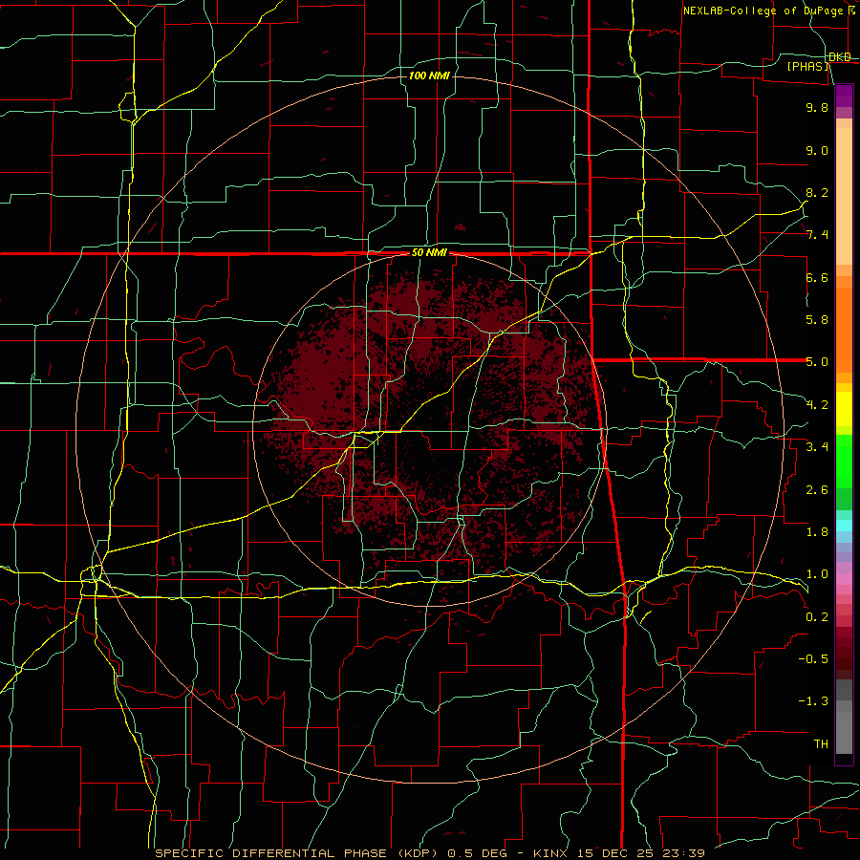Click the -1.3 scale label
Image resolution: width=860 pixels, height=860 pixels.
[813, 701]
